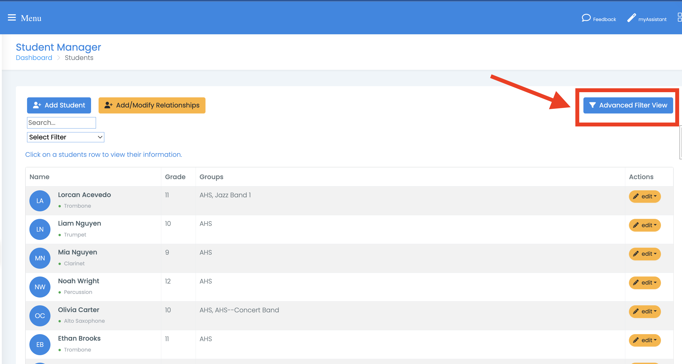Click Noah Wright's NW avatar
The height and width of the screenshot is (364, 682).
[x=40, y=287]
